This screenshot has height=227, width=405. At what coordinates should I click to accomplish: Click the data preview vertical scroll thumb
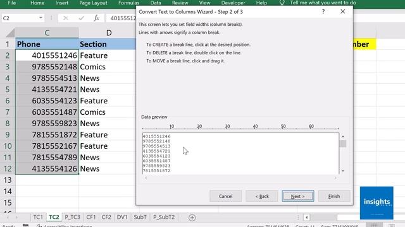(x=343, y=143)
